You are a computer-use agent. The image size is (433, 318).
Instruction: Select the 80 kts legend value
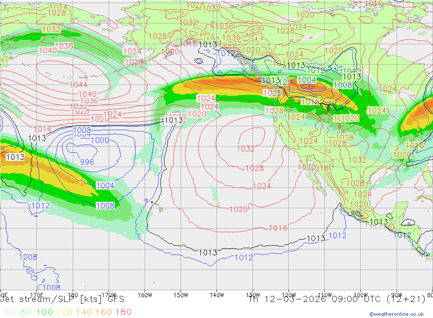click(26, 312)
